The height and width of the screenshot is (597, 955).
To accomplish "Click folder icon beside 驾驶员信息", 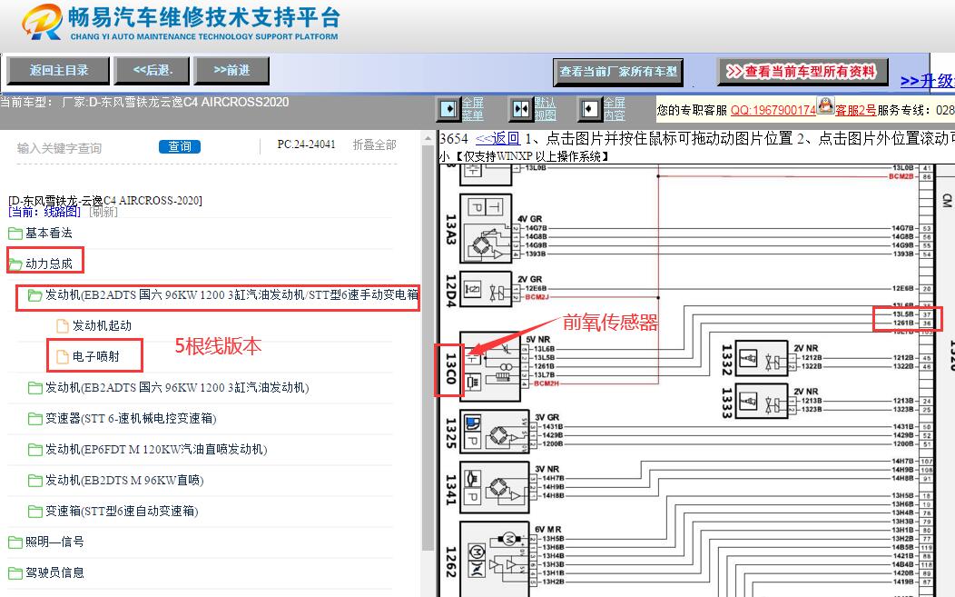I will (15, 573).
